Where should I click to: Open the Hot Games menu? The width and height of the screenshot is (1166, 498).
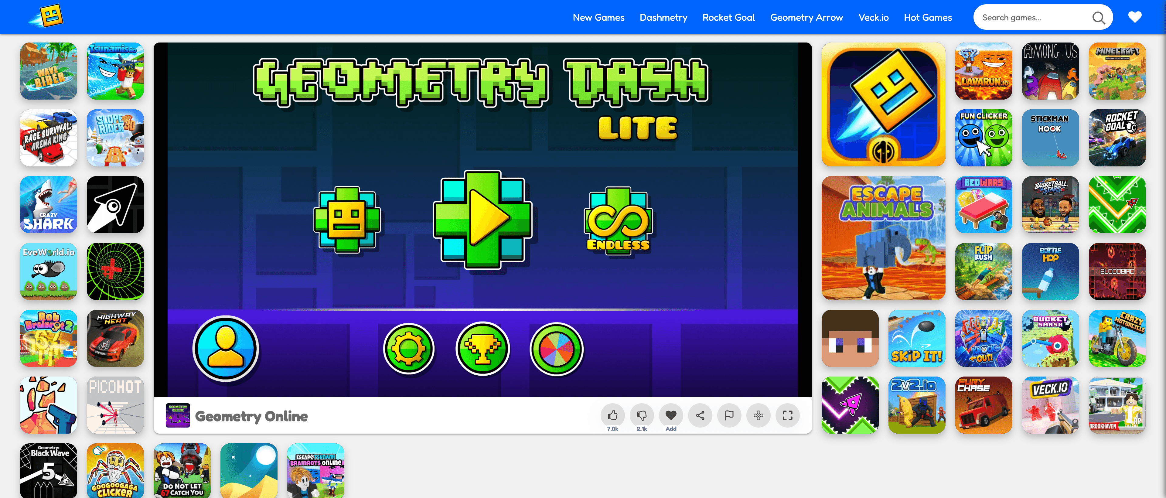tap(927, 17)
